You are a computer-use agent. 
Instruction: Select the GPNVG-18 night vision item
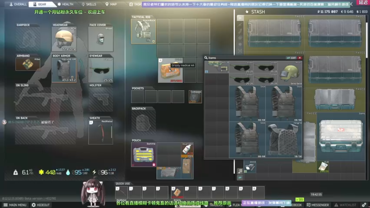pyautogui.click(x=217, y=67)
